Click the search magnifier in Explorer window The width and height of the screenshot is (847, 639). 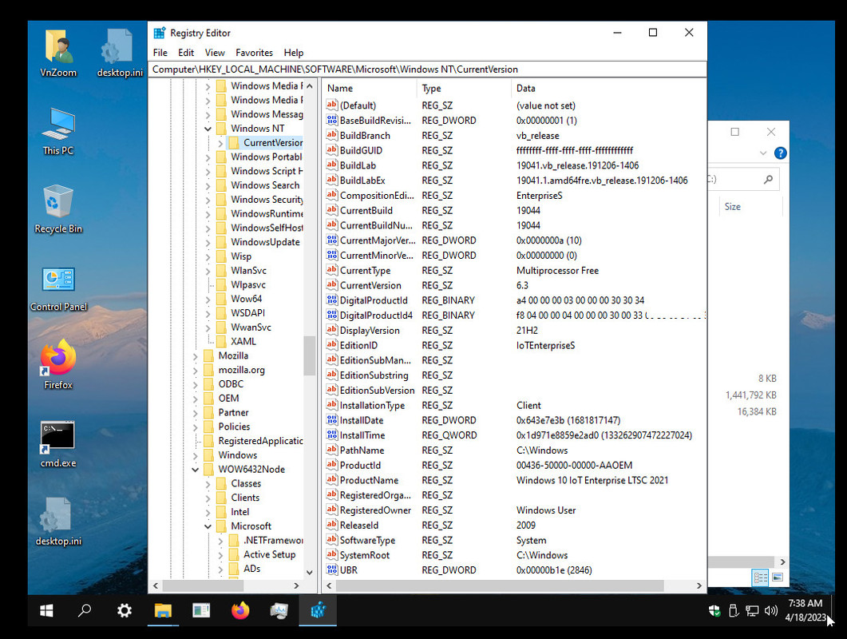tap(768, 180)
